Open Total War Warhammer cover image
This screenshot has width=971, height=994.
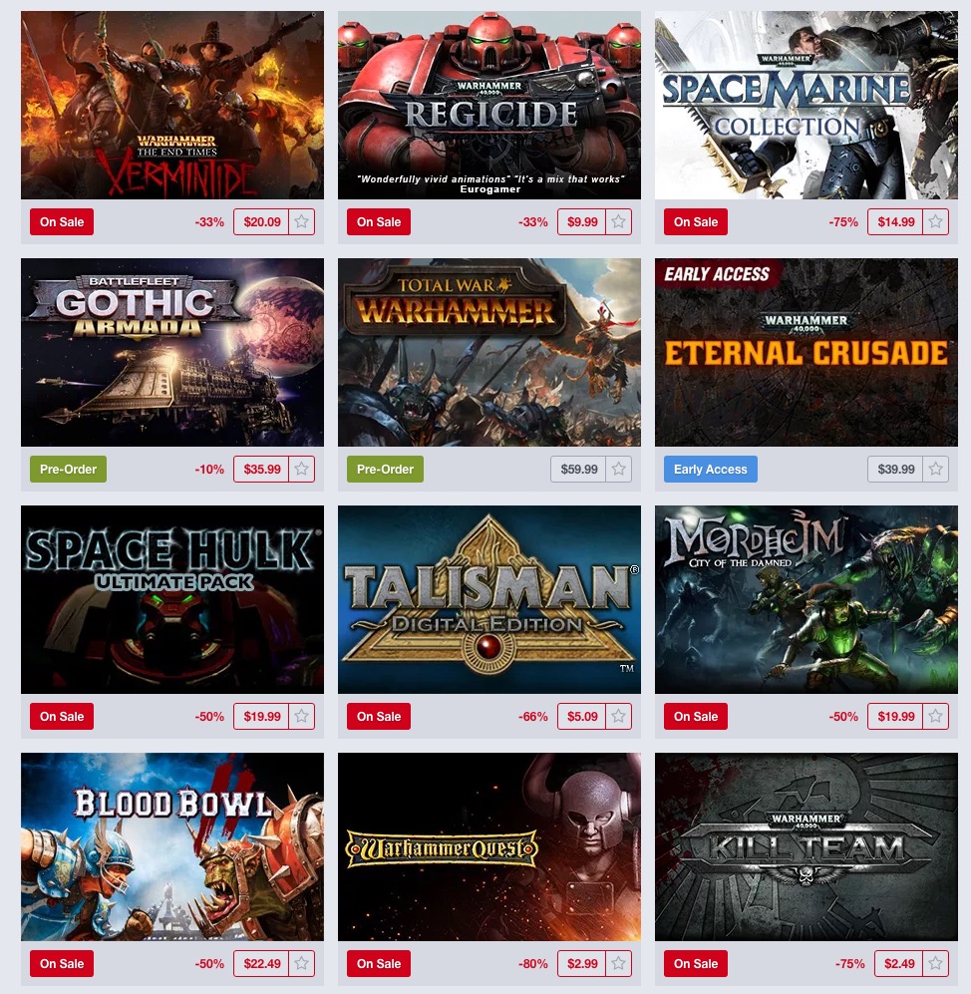pos(489,353)
